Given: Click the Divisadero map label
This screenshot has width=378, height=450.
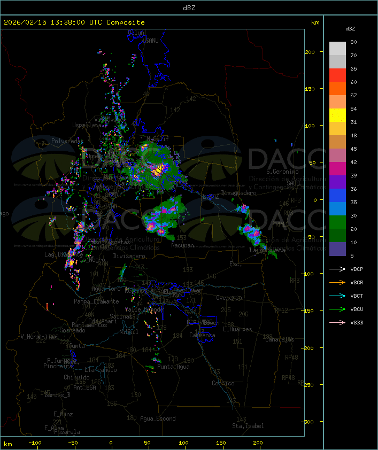Looking at the screenshot, I should [x=129, y=256].
